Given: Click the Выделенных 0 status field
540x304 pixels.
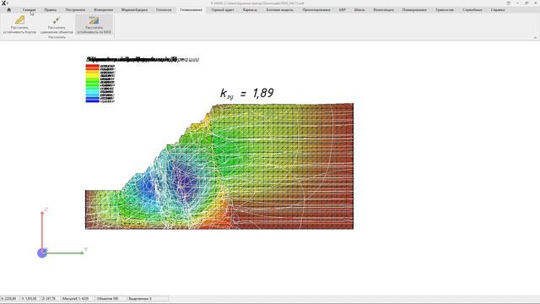Looking at the screenshot, I should point(148,298).
